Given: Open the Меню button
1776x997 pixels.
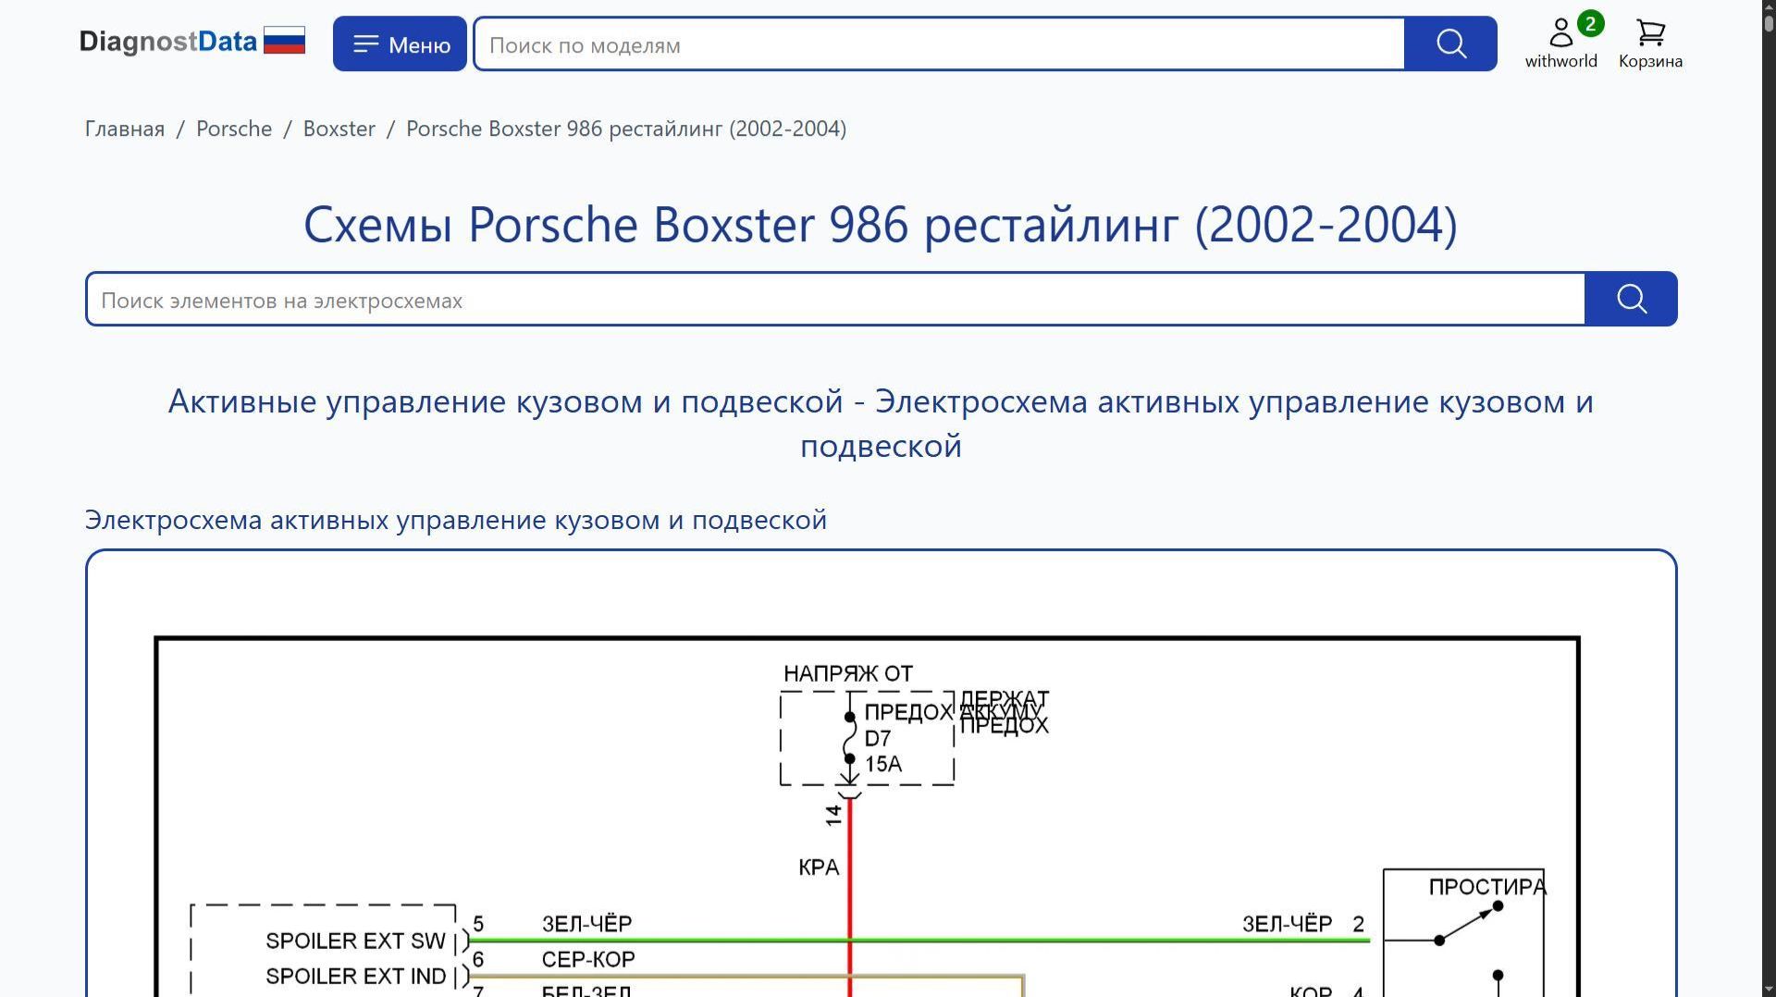Looking at the screenshot, I should point(400,43).
